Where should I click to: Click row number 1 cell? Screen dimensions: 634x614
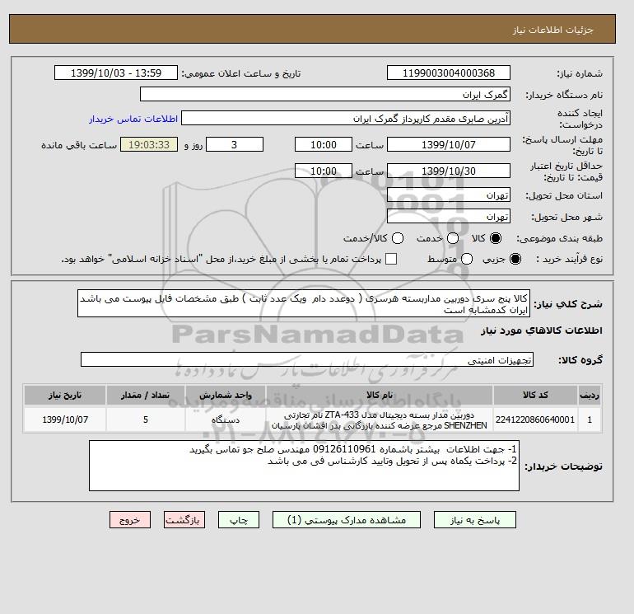point(590,419)
